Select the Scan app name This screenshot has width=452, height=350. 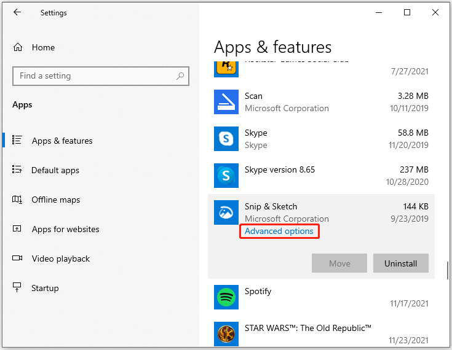253,96
